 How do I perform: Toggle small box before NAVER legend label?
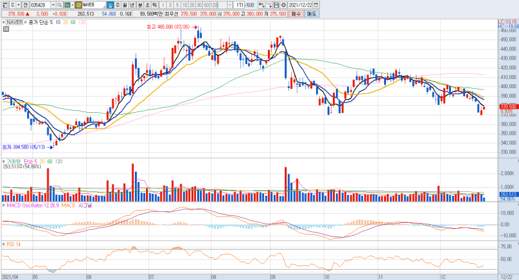pyautogui.click(x=4, y=22)
